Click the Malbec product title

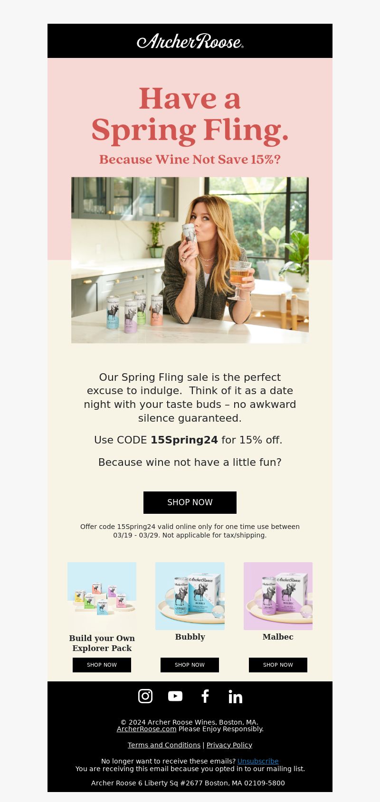tap(278, 637)
